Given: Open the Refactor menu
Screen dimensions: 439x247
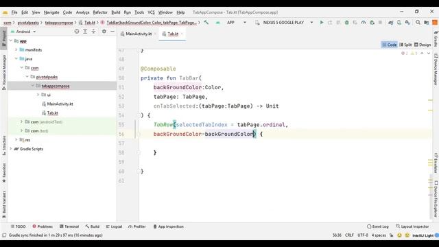Looking at the screenshot, I should 100,12.
